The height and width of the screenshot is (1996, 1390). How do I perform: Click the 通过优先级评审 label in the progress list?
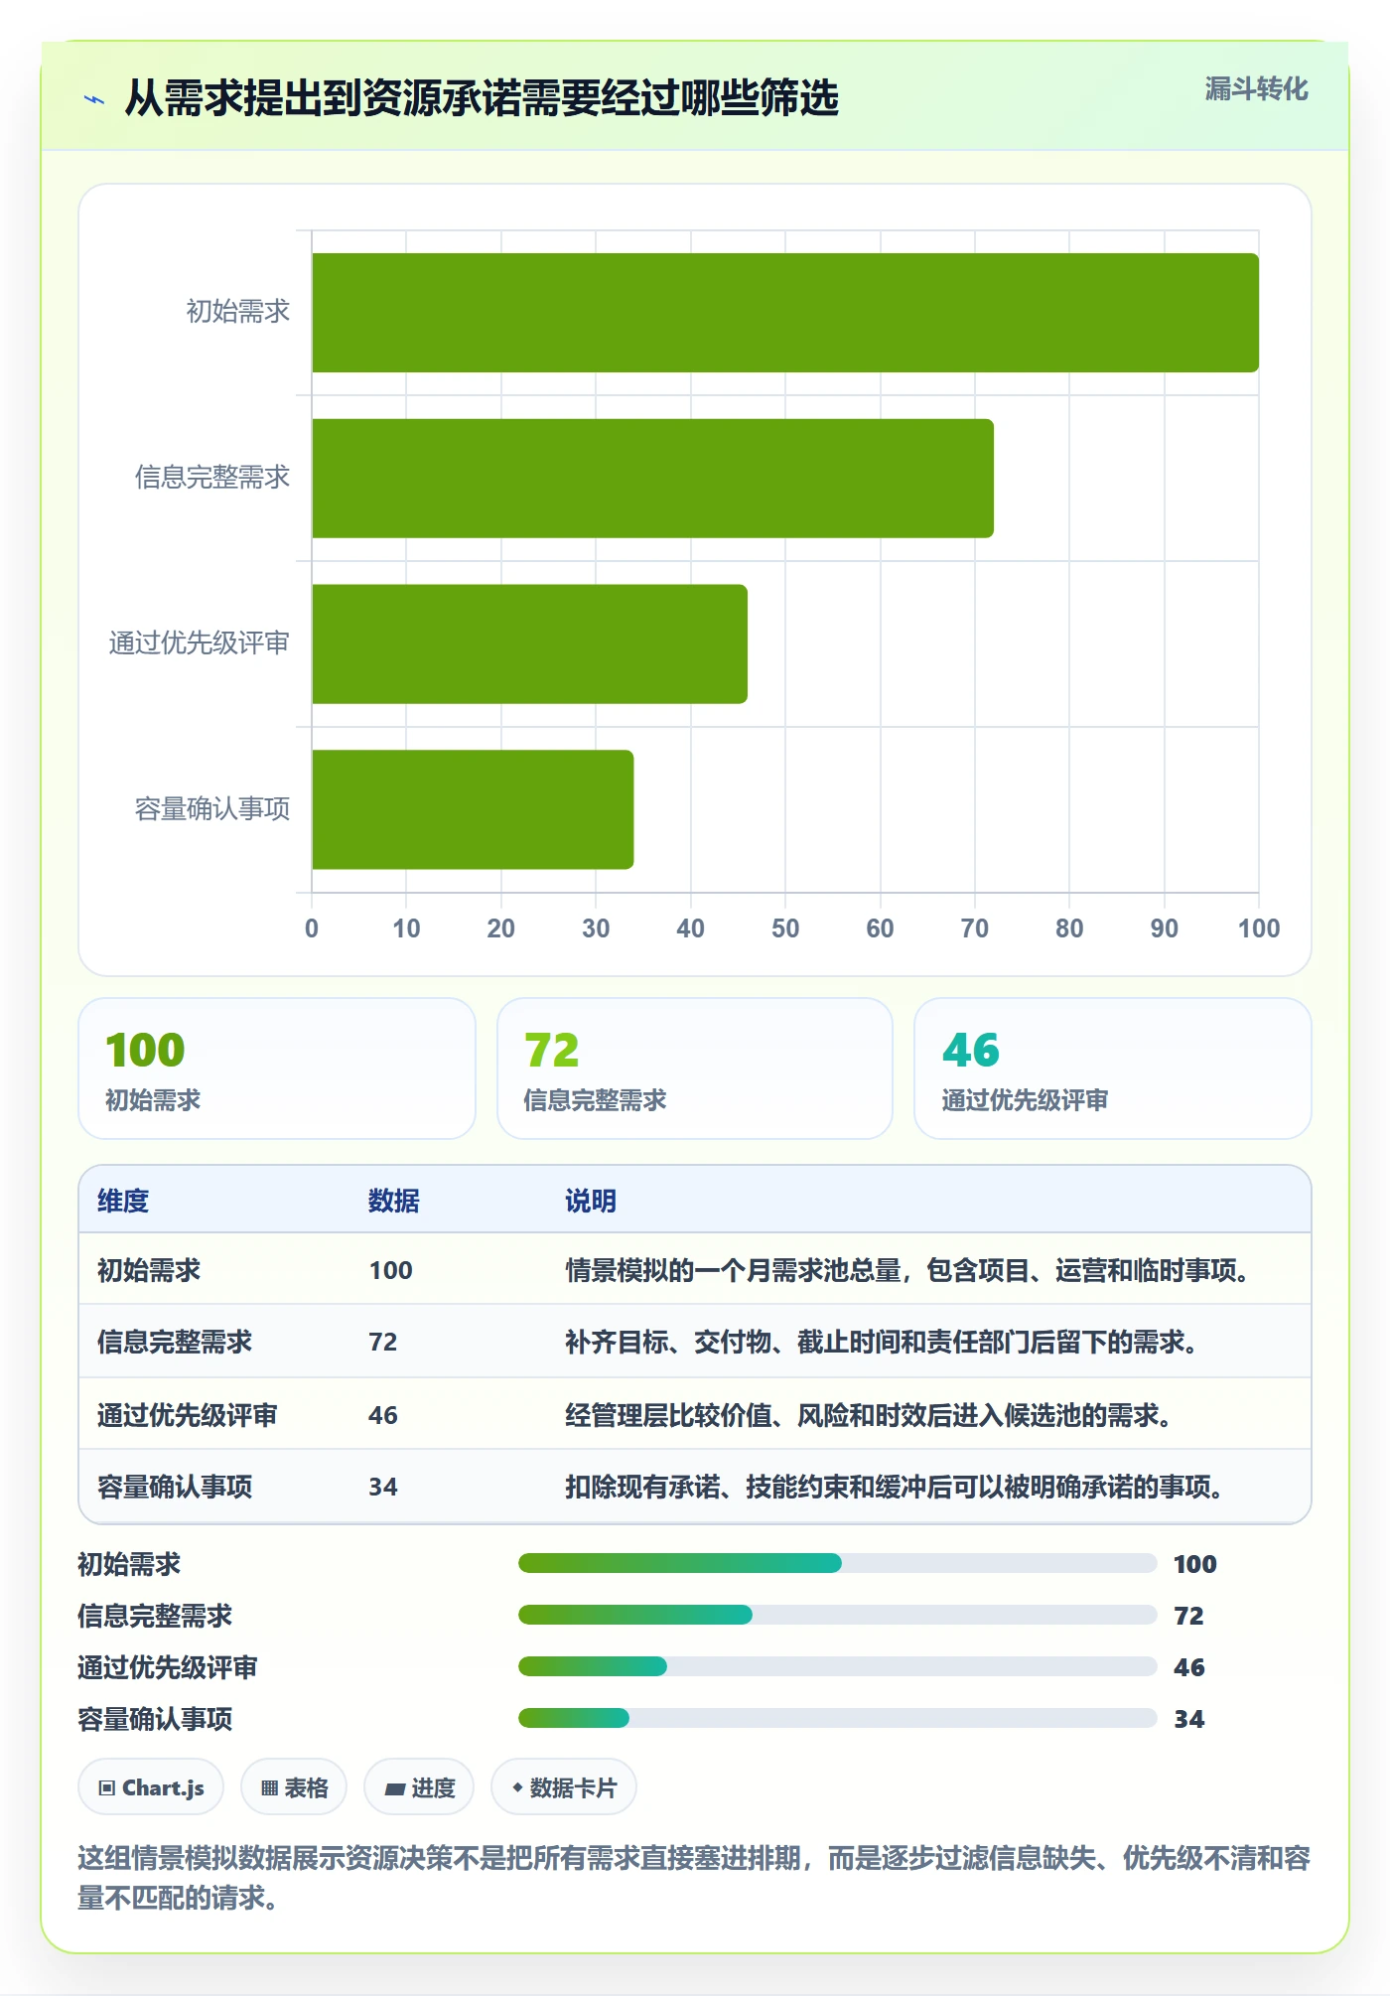[x=168, y=1667]
